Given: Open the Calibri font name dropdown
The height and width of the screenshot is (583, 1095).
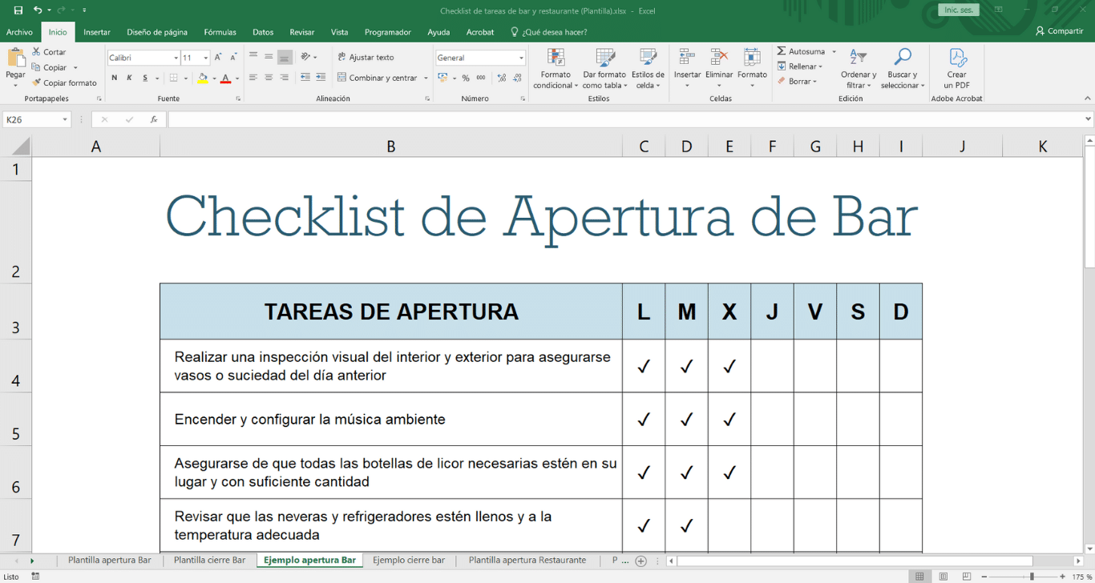Looking at the screenshot, I should click(x=176, y=58).
